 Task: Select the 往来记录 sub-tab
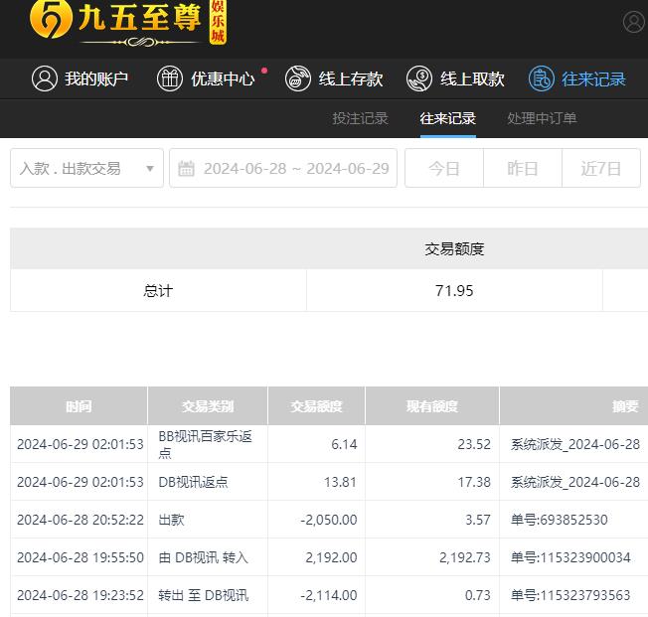[447, 118]
